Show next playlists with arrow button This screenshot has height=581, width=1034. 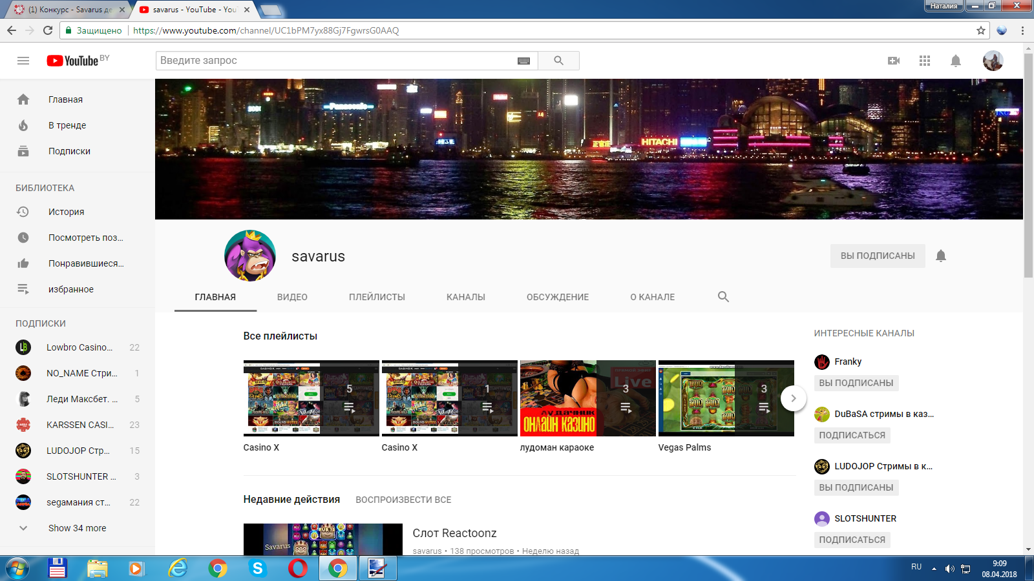[793, 398]
